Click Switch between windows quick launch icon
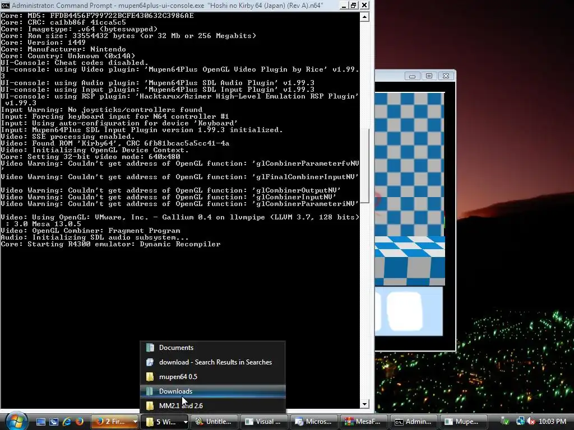 [x=53, y=422]
